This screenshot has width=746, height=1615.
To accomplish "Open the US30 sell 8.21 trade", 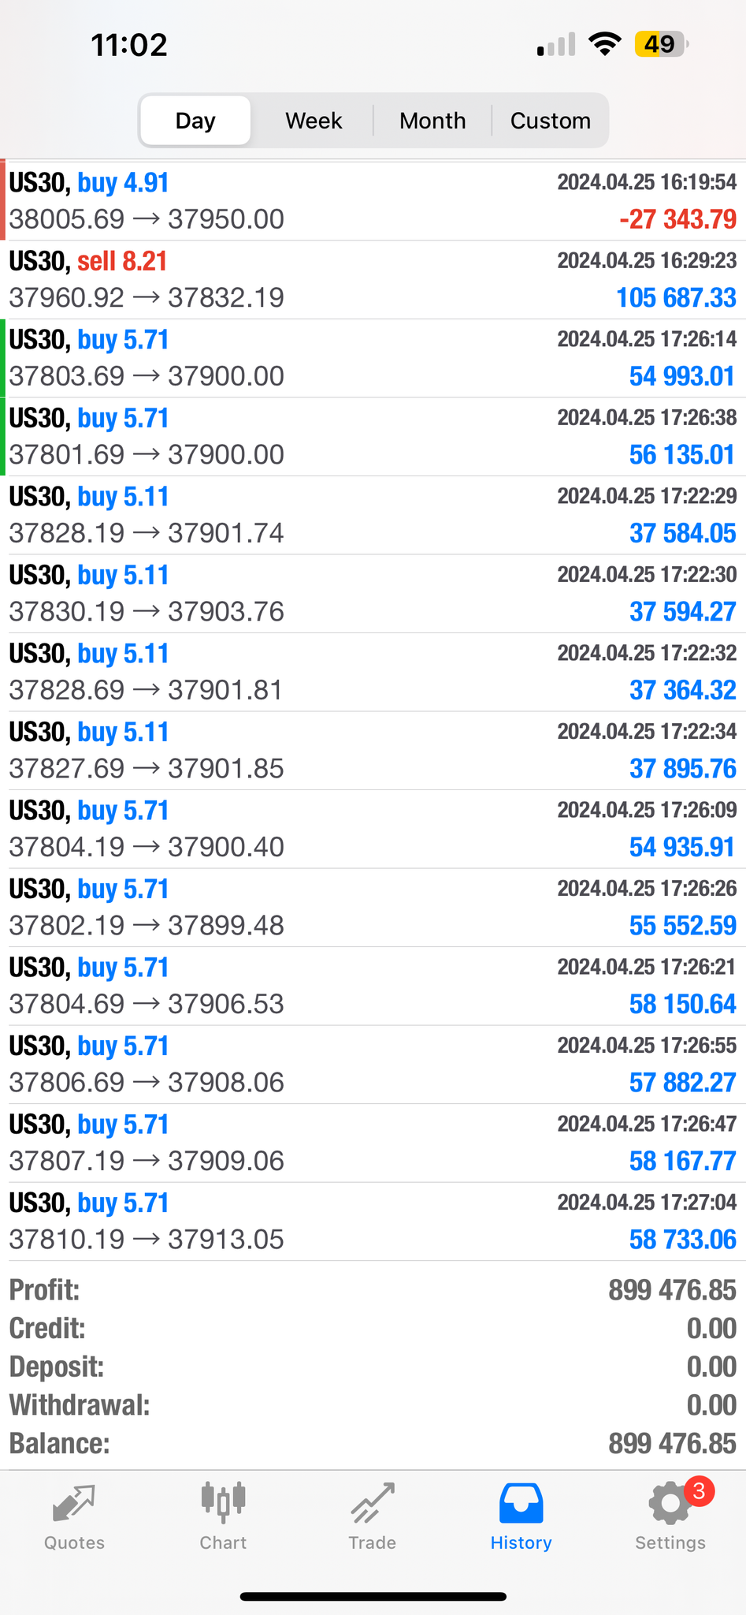I will (x=373, y=279).
